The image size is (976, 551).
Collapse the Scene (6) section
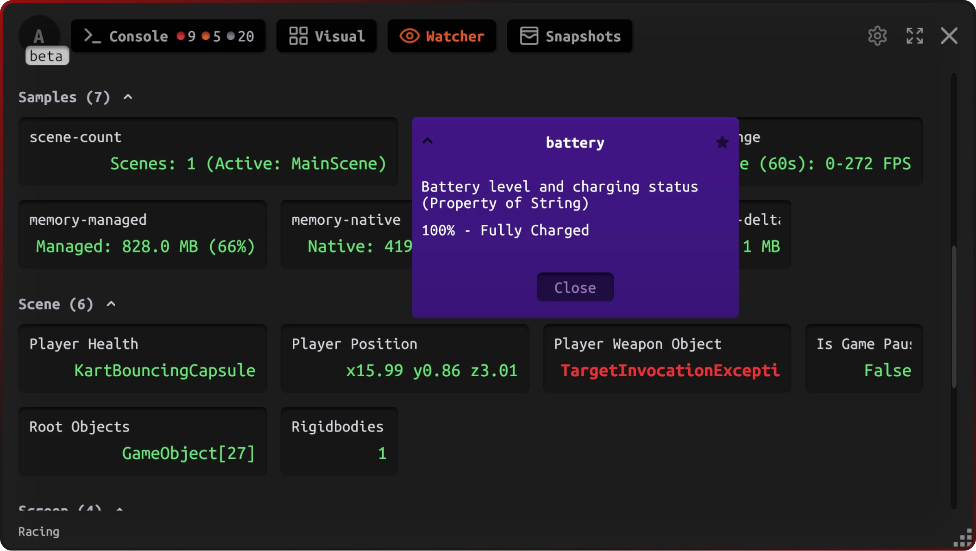[x=111, y=304]
